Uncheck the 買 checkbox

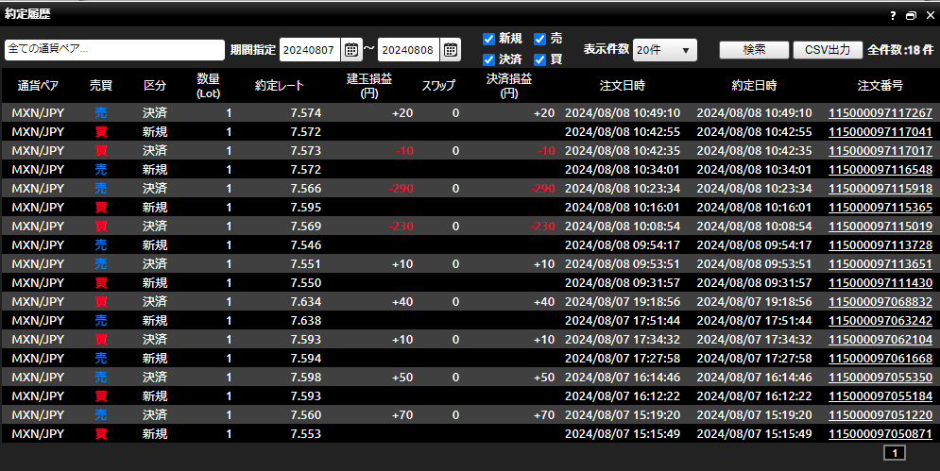point(539,59)
